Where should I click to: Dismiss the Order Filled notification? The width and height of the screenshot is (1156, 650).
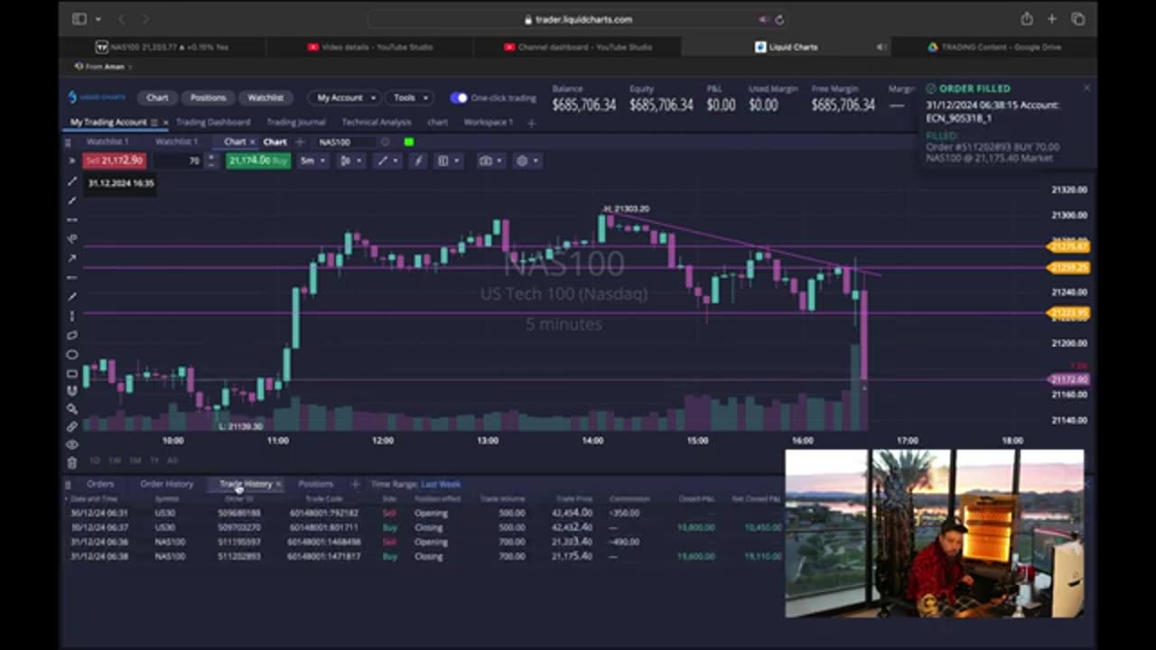point(1086,88)
